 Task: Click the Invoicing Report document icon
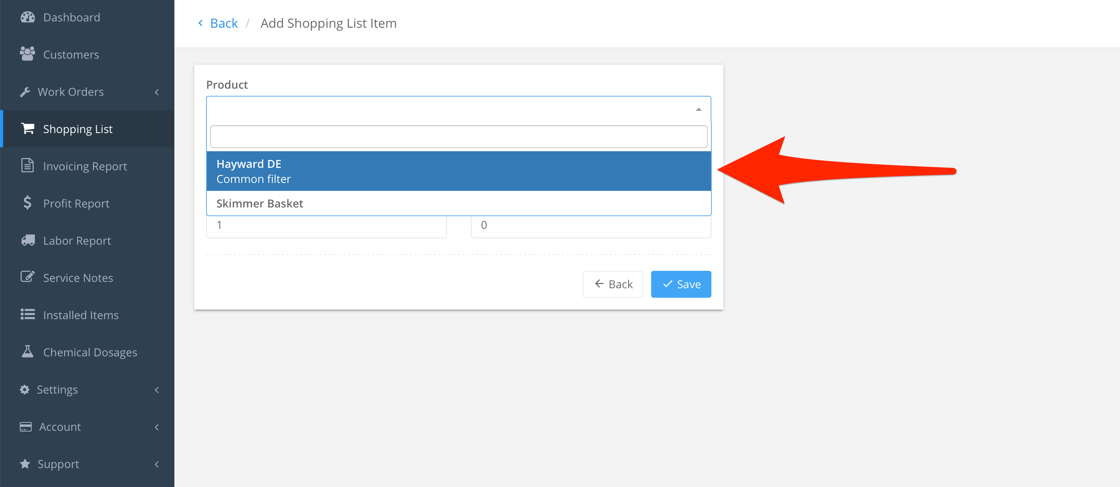click(x=27, y=166)
